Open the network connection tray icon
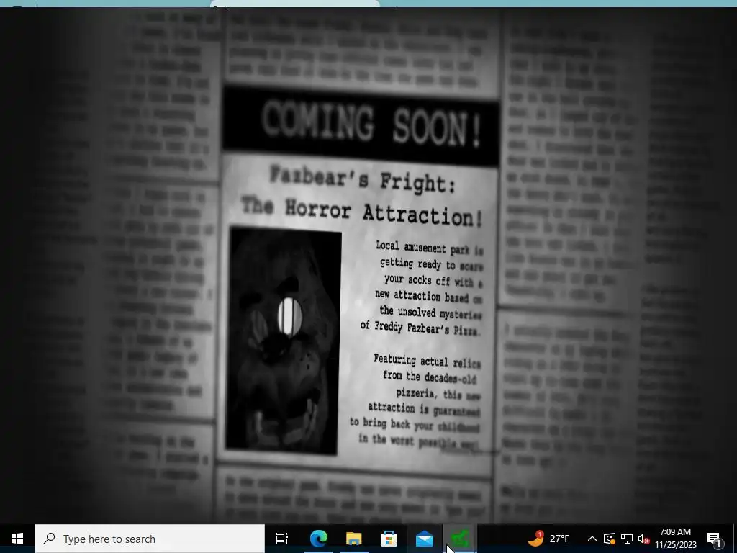737x553 pixels. pos(627,539)
